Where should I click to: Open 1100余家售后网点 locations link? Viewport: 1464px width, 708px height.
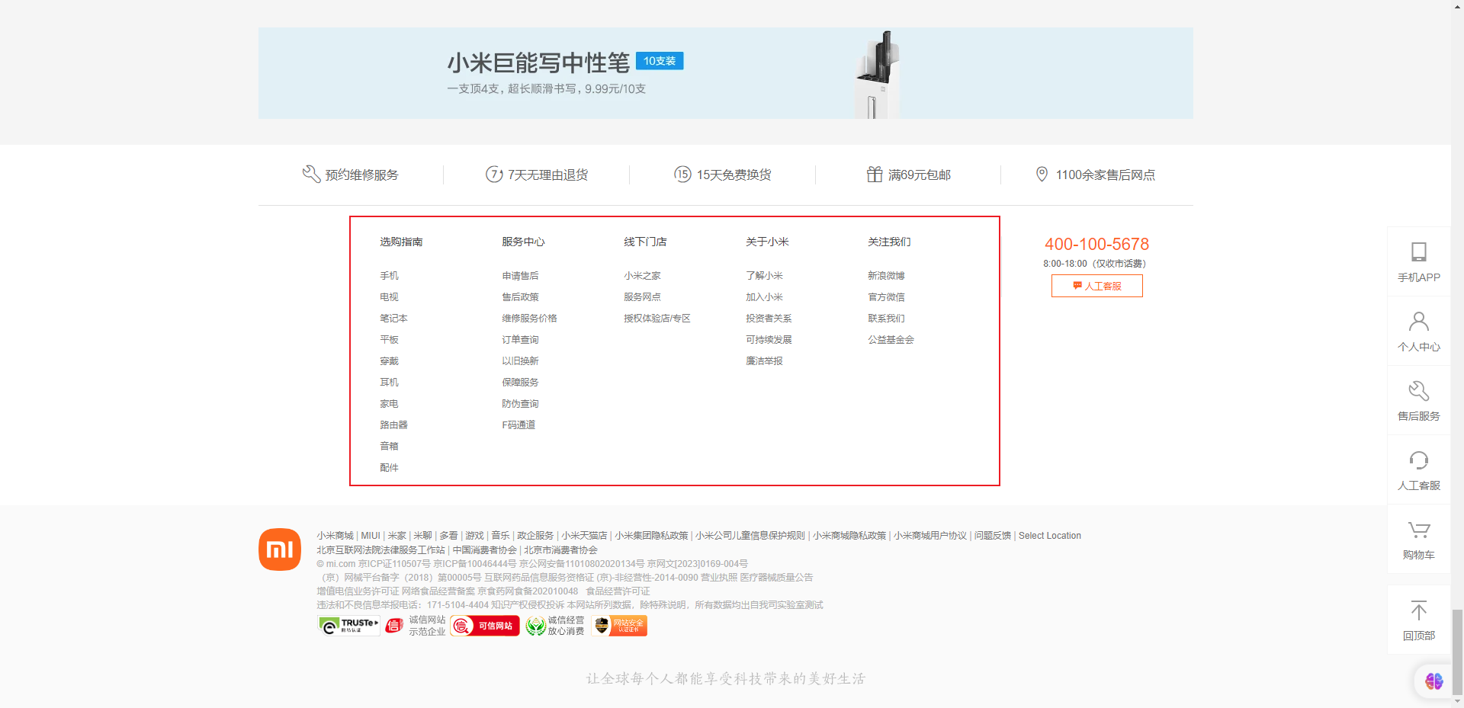pyautogui.click(x=1095, y=175)
